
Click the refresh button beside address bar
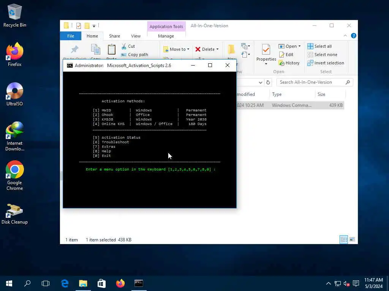(268, 82)
